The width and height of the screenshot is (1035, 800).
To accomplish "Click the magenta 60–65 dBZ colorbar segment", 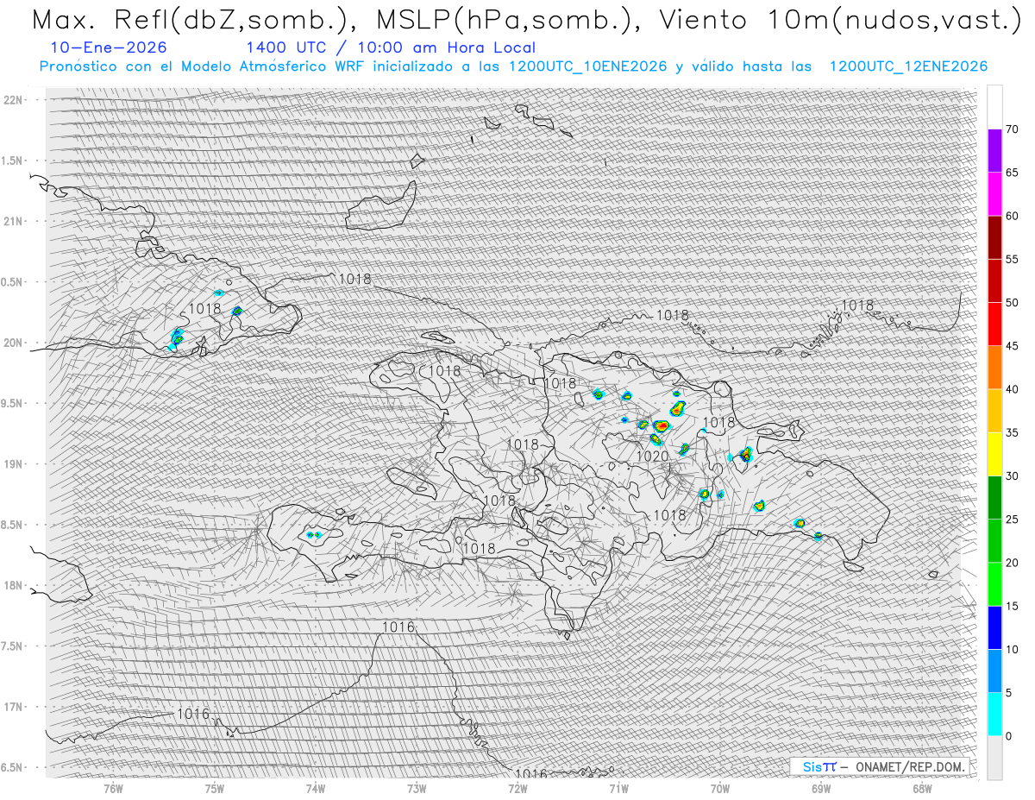I will [994, 193].
